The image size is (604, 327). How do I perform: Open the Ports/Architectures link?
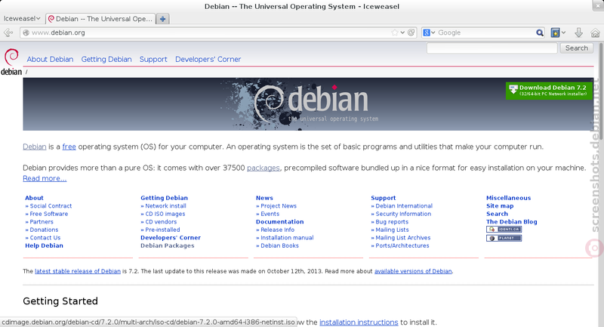[x=402, y=245]
